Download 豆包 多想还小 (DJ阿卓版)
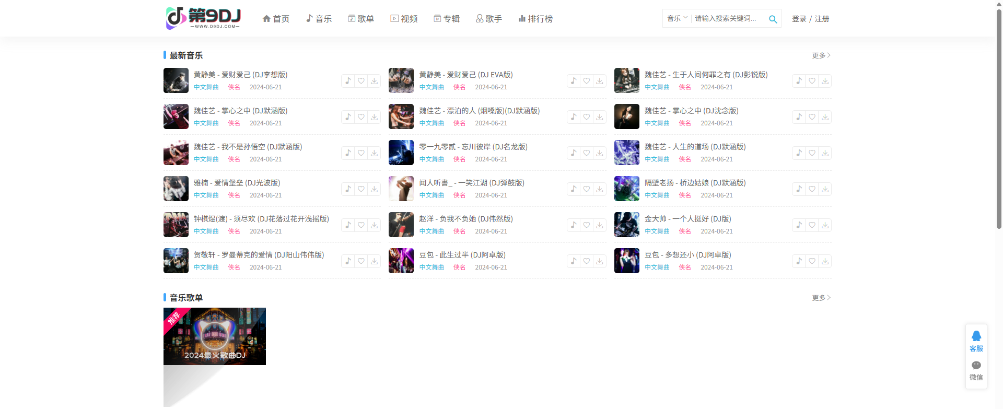 (825, 261)
